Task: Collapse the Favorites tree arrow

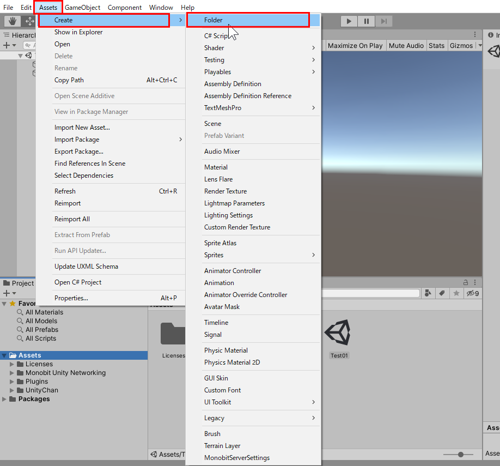Action: pyautogui.click(x=4, y=304)
